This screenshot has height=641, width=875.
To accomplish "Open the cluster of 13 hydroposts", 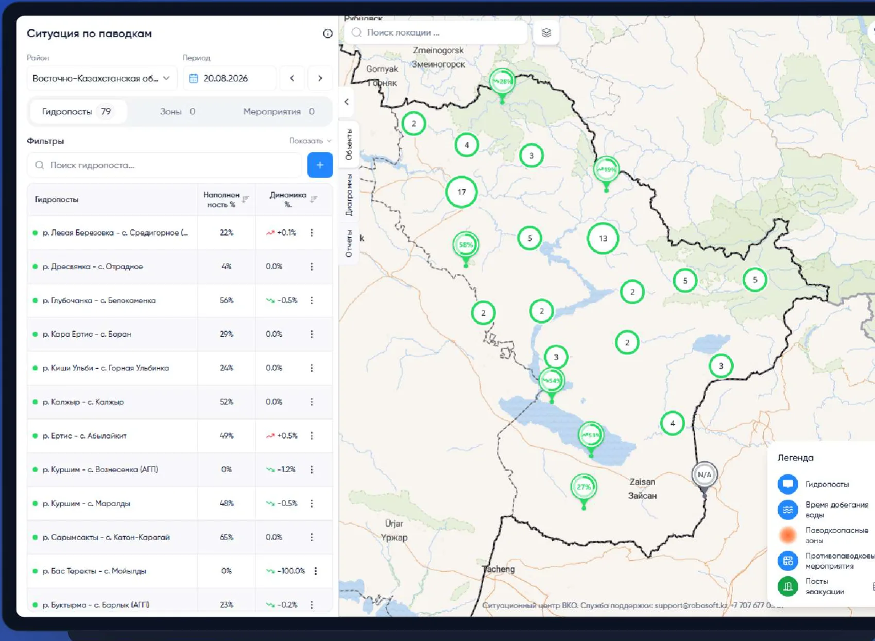I will coord(603,238).
